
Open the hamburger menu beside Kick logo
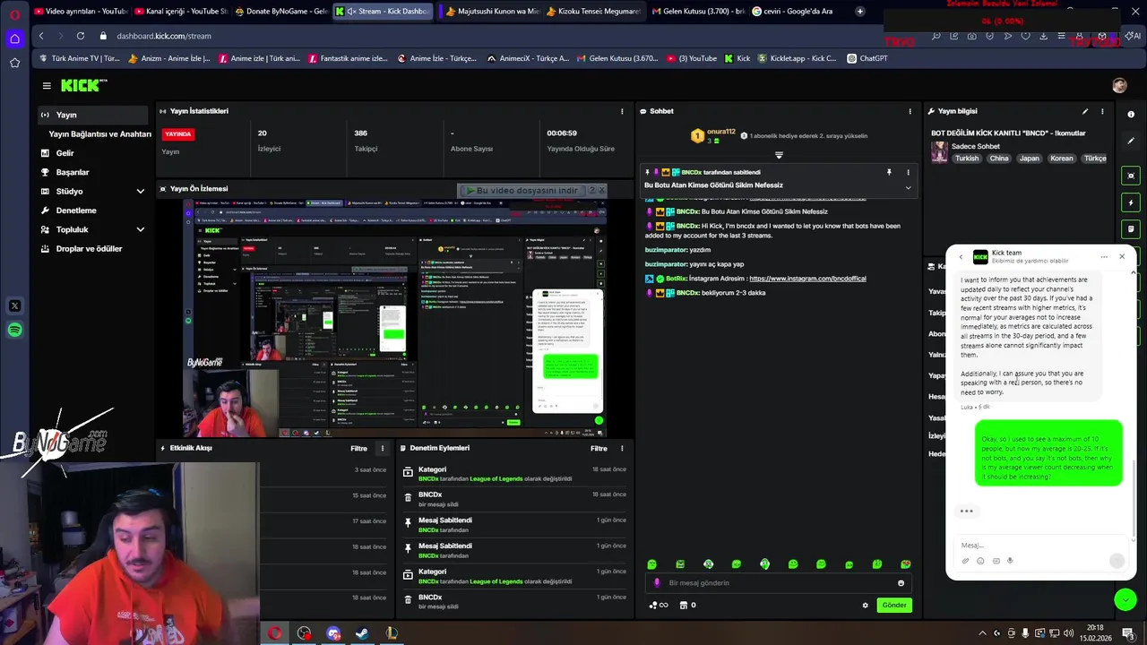click(47, 86)
